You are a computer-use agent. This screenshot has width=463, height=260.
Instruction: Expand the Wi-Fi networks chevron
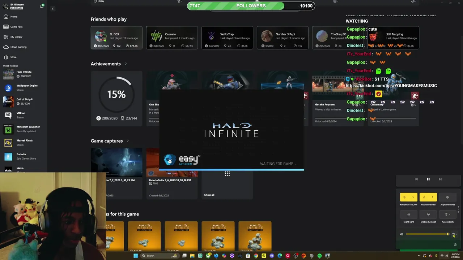tap(413, 197)
